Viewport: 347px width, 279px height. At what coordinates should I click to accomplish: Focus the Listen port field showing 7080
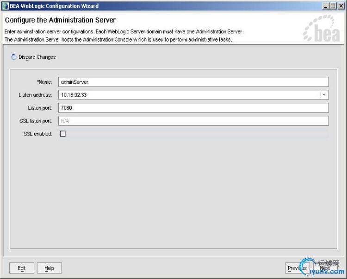pyautogui.click(x=193, y=108)
